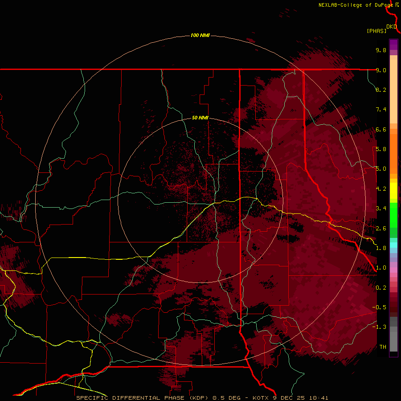401x401 pixels.
Task: Click the product title caption at the bottom
Action: click(x=202, y=398)
